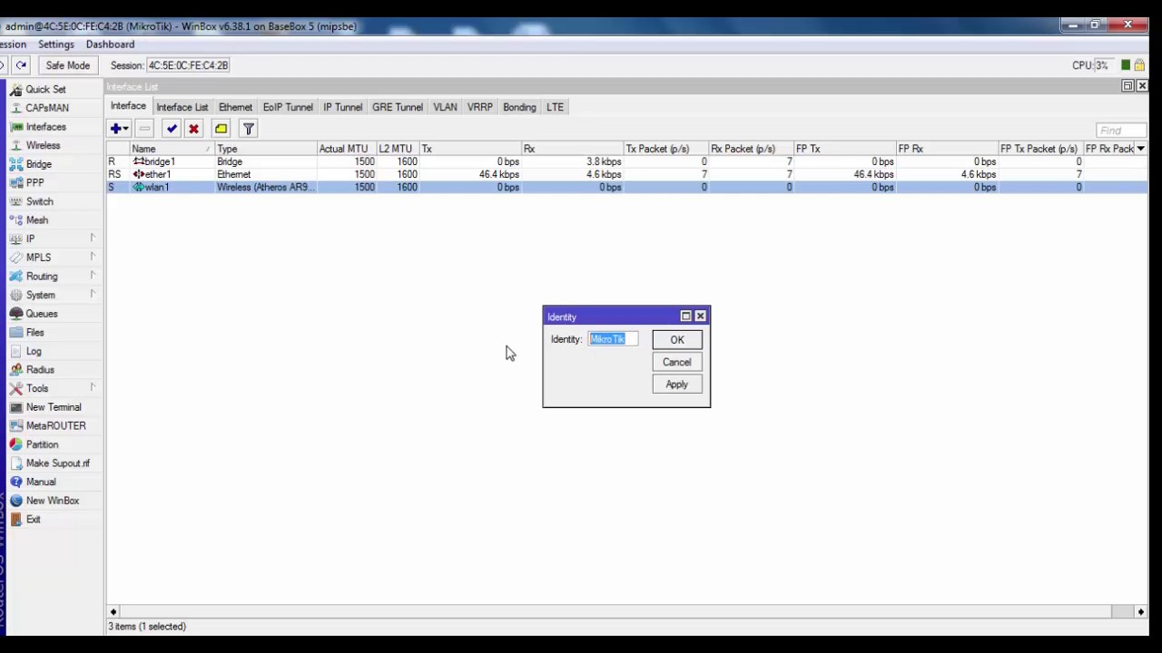1162x653 pixels.
Task: Launch New Terminal from sidebar
Action: coord(54,407)
